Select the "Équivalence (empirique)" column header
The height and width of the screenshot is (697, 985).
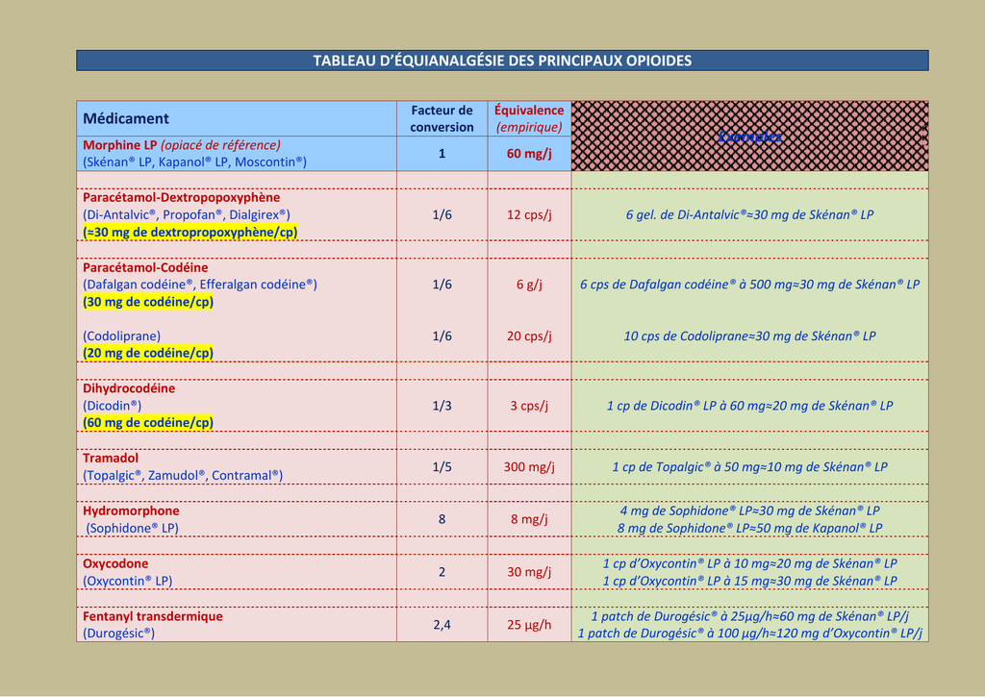click(529, 118)
